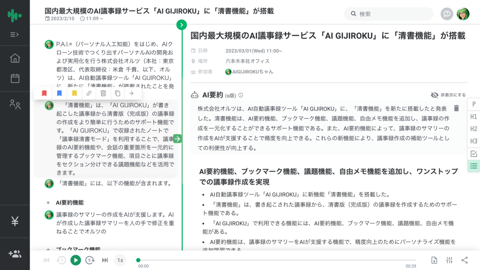This screenshot has width=480, height=270.
Task: Click the AI GIJIROKU waveform logo
Action: click(x=15, y=15)
